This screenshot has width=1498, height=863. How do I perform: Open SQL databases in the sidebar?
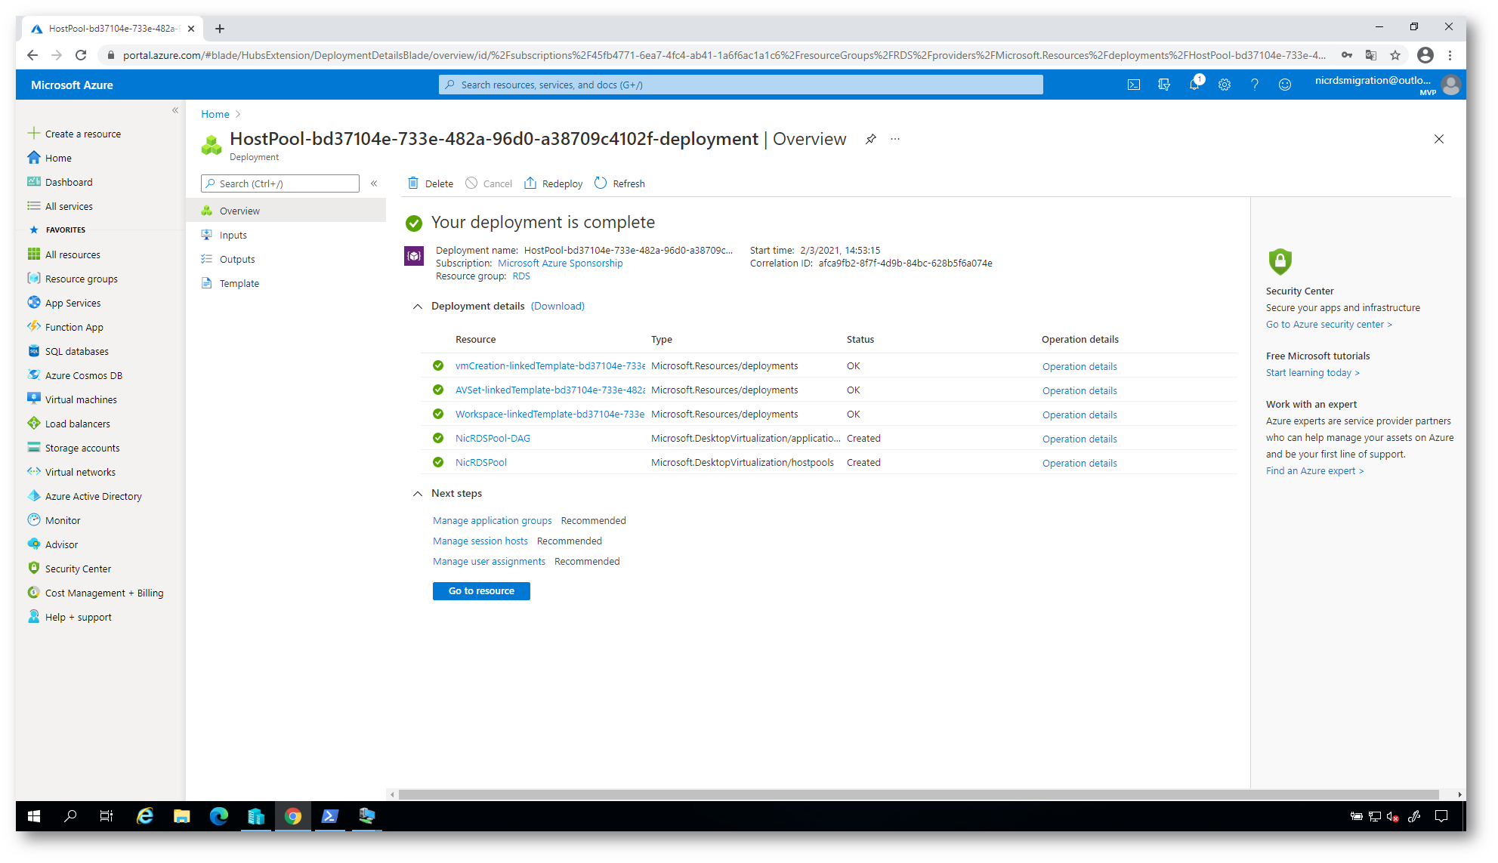69,352
